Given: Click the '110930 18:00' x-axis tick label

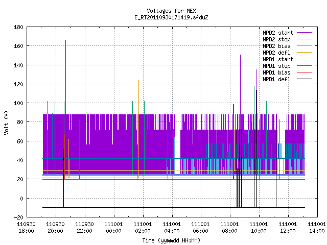Looking at the screenshot, I should point(26,228).
